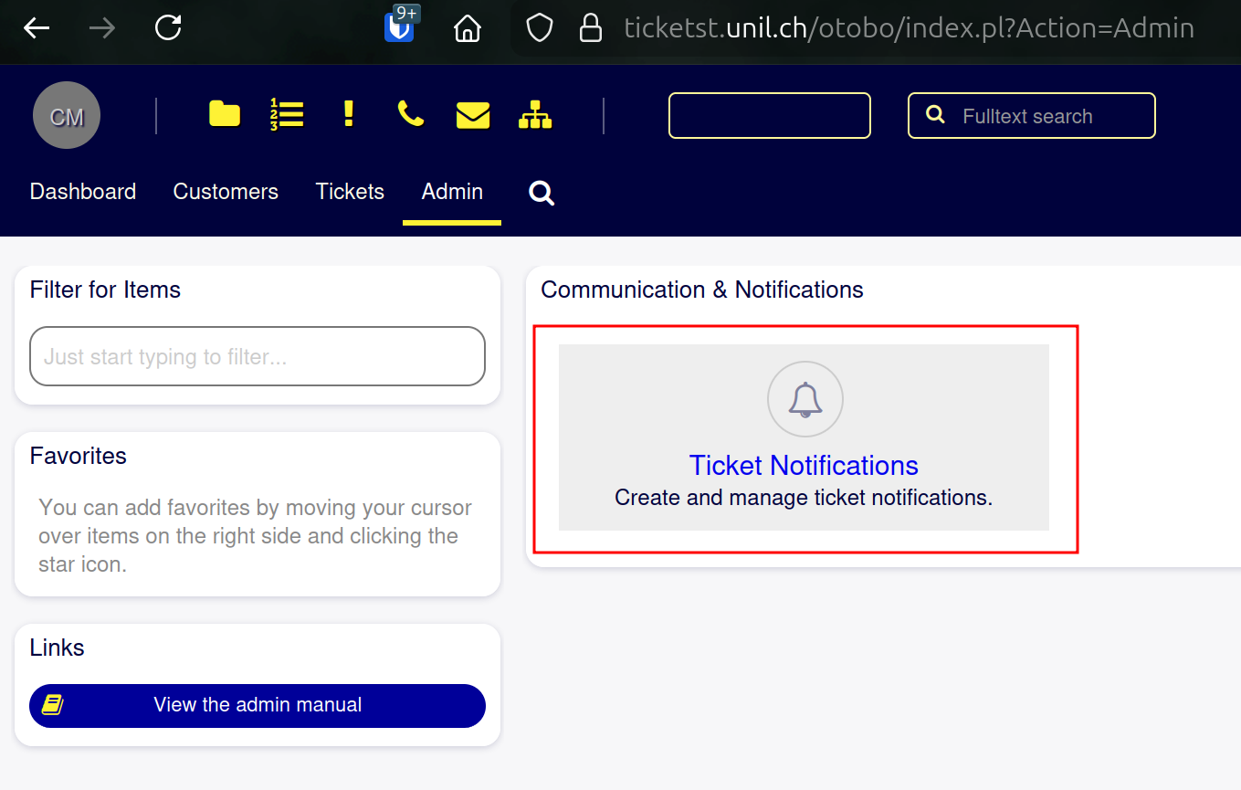Click the phone ticket icon
The image size is (1241, 790).
[411, 114]
